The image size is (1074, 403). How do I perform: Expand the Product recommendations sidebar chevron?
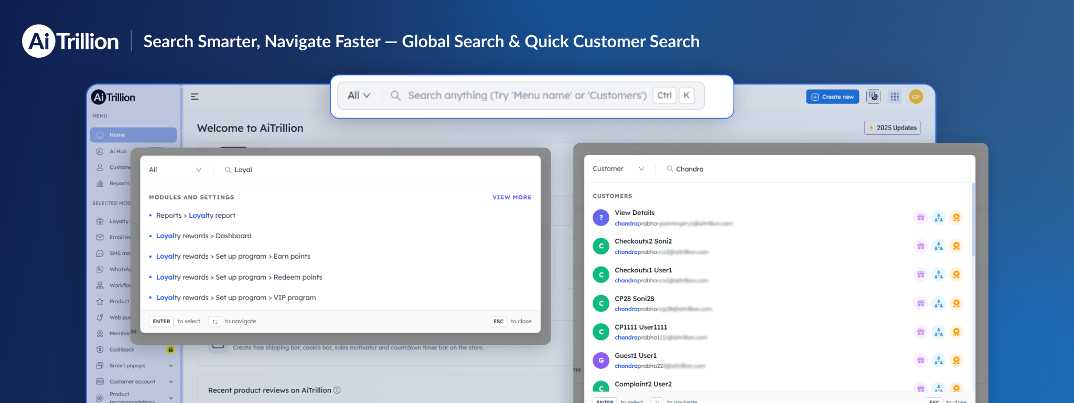171,398
